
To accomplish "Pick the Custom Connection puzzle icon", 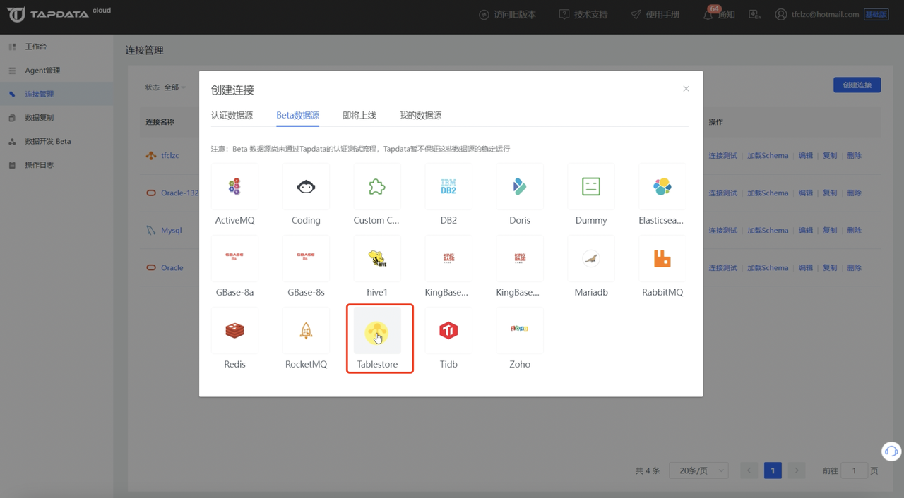I will (x=377, y=186).
